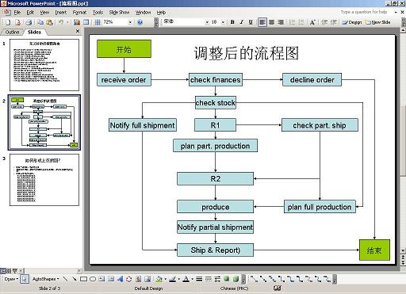
Task: Select slide 2 flowchart thumbnail
Action: pos(44,122)
